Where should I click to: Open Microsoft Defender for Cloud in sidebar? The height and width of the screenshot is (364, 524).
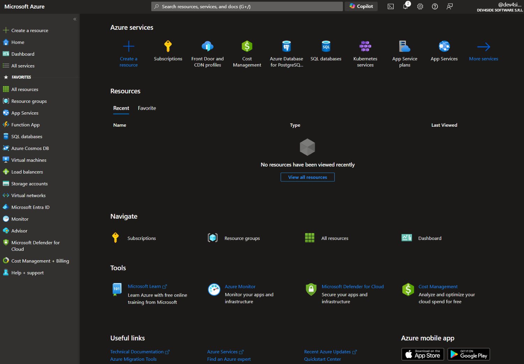(35, 246)
